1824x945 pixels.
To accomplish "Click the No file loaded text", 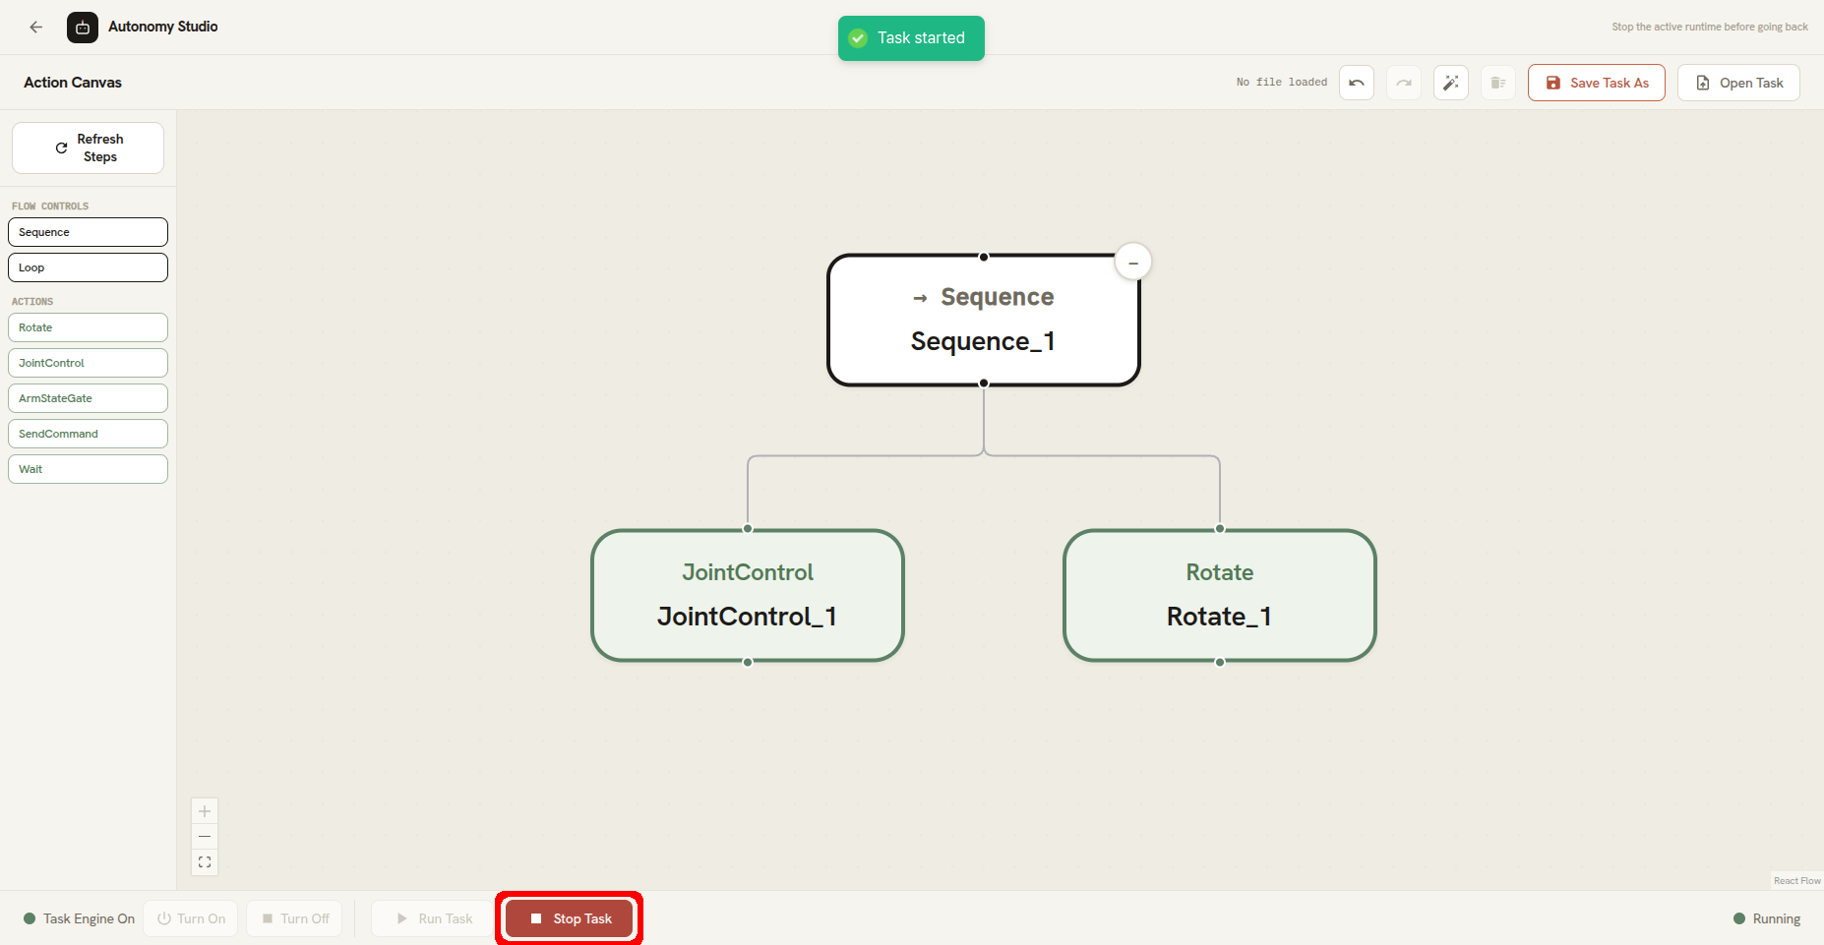I will (x=1282, y=83).
